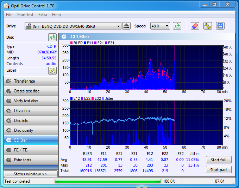Screen dimensions: 239x188
Task: Click the disc label icon button
Action: coord(52,71)
